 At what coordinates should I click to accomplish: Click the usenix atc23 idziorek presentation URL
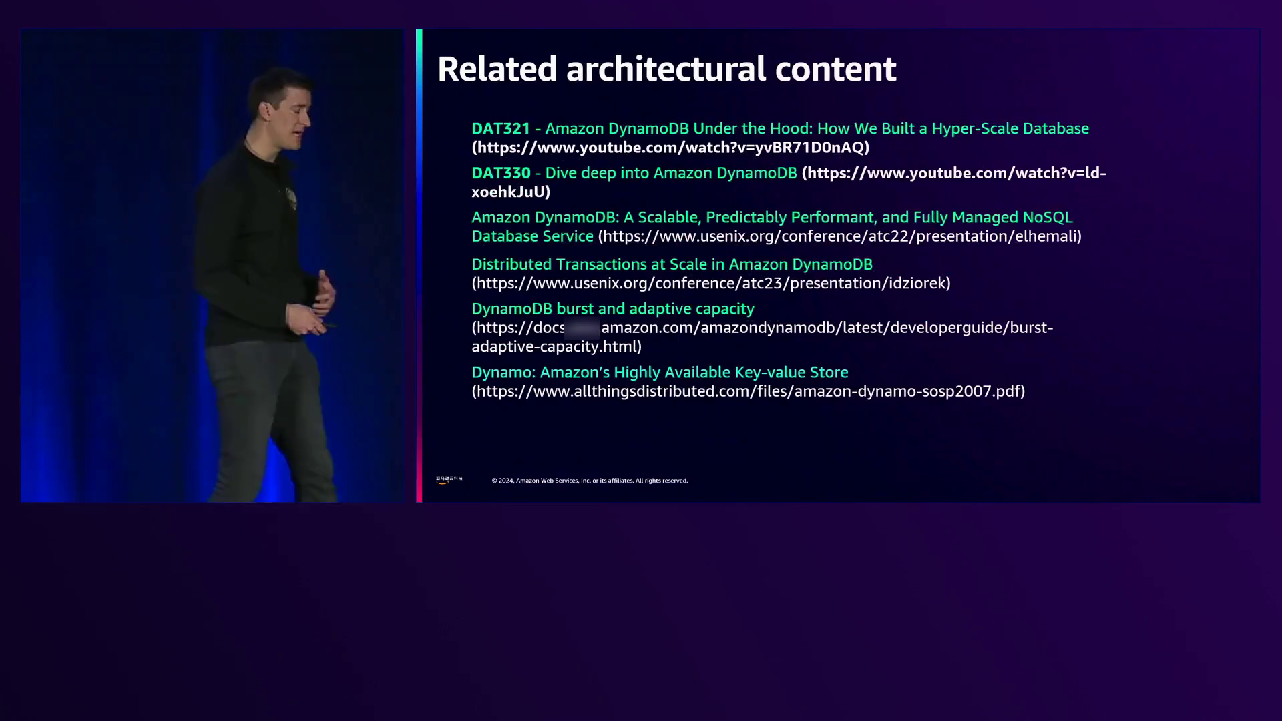pyautogui.click(x=711, y=283)
